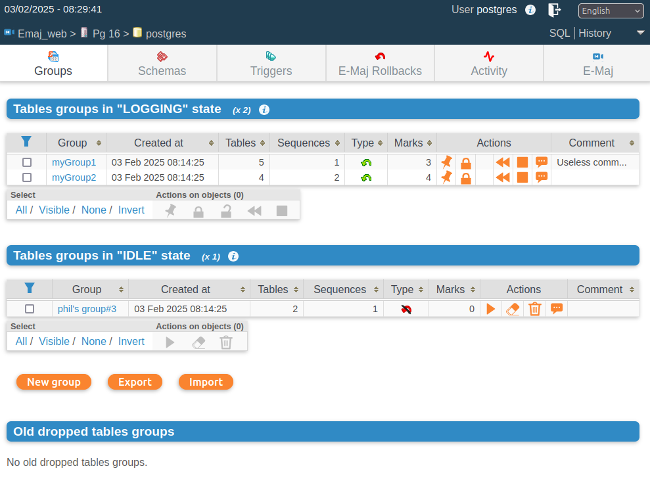Rollback myGroup1 using double-arrow icon
Viewport: 650px width, 483px height.
click(503, 162)
